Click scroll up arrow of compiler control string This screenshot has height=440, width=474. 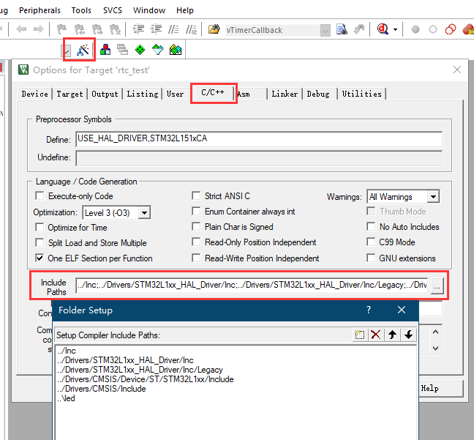435,332
